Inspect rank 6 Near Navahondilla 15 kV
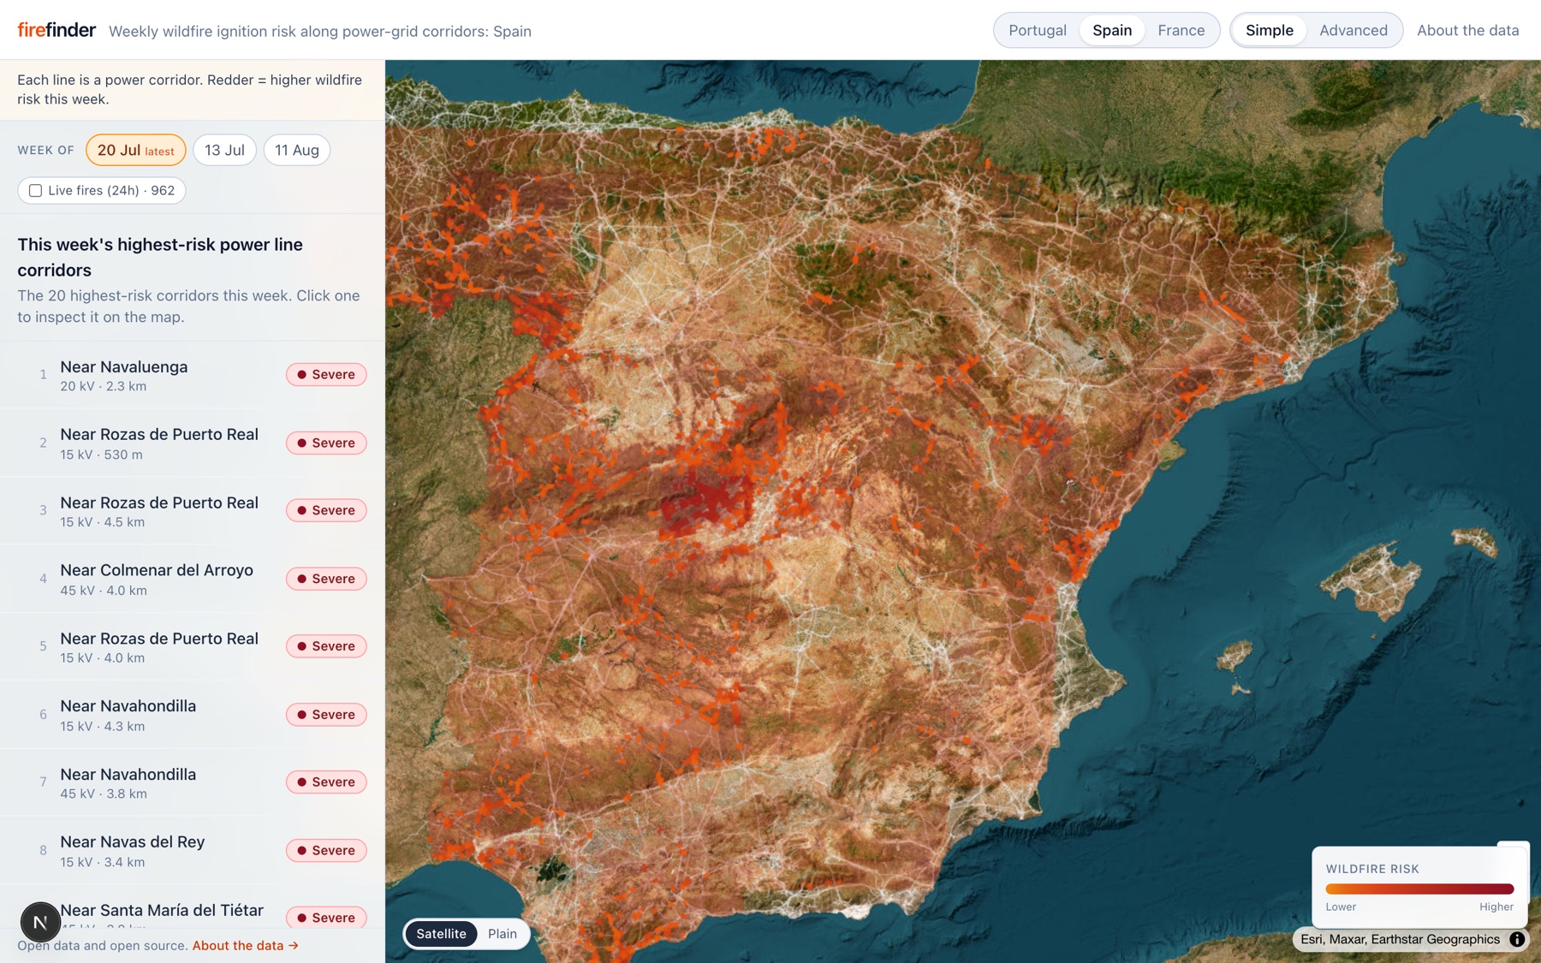This screenshot has height=963, width=1541. 193,715
